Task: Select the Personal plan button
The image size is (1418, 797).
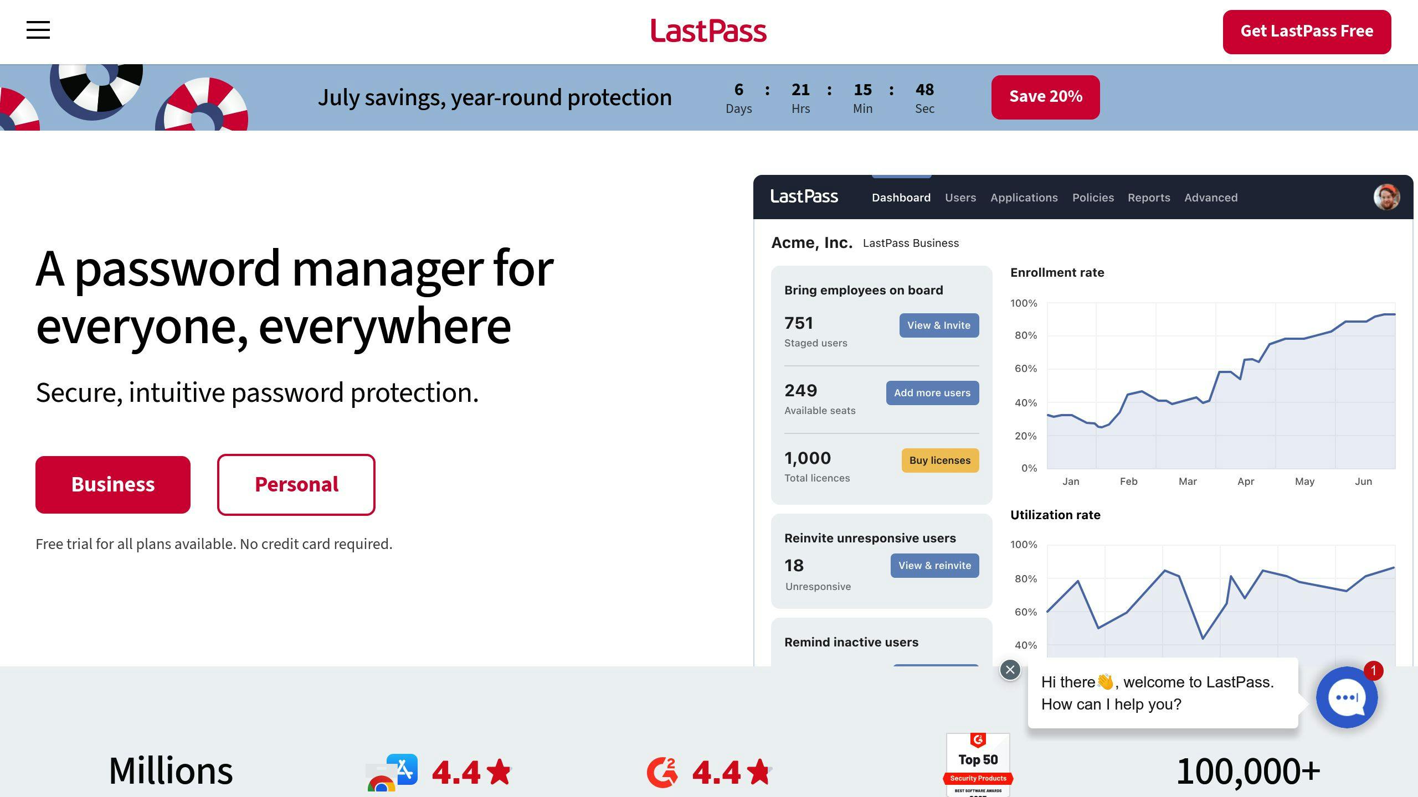Action: pos(296,484)
